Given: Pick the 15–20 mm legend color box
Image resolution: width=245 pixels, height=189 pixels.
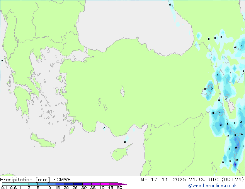Looking at the screenshot, I should click(60, 184).
